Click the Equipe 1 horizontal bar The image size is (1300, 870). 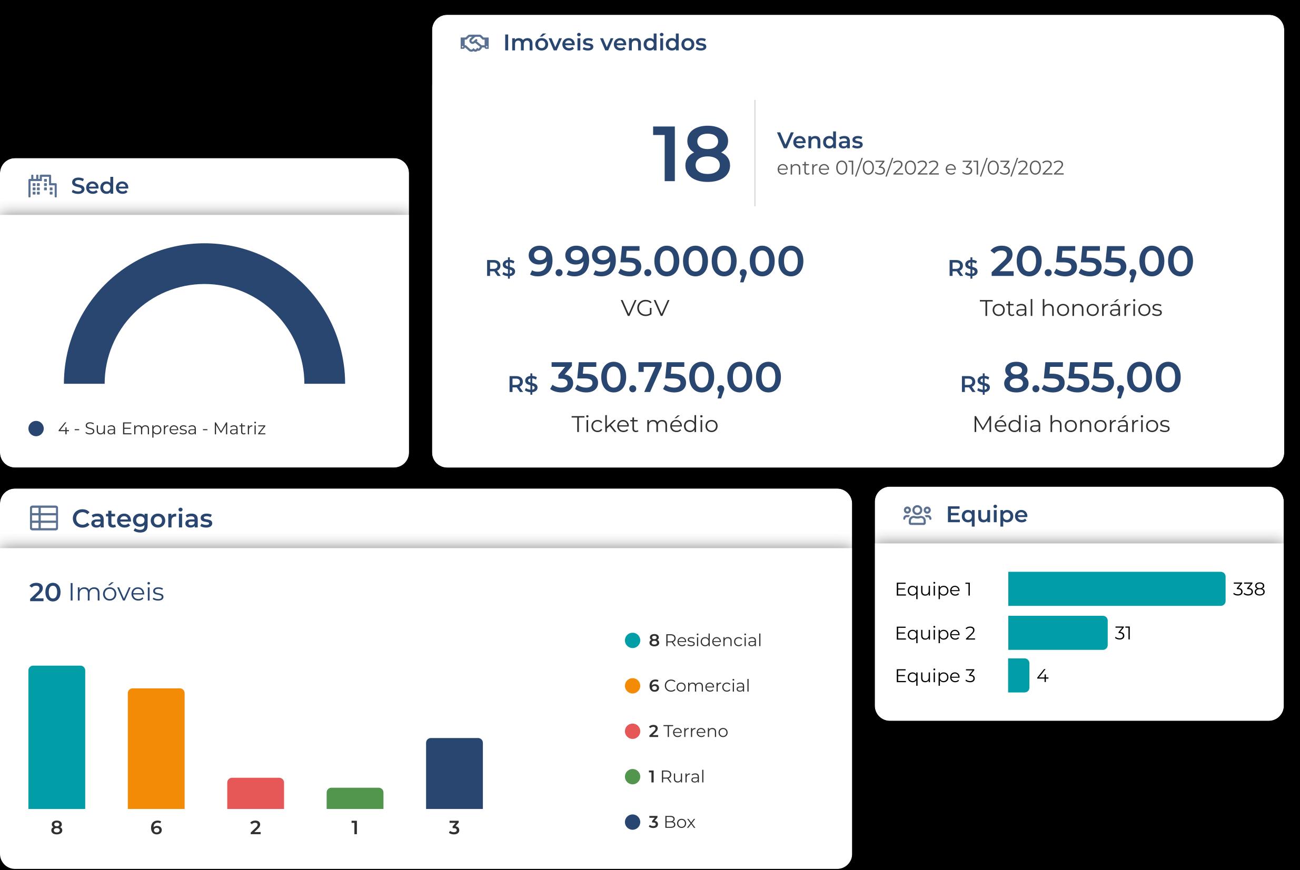1116,589
